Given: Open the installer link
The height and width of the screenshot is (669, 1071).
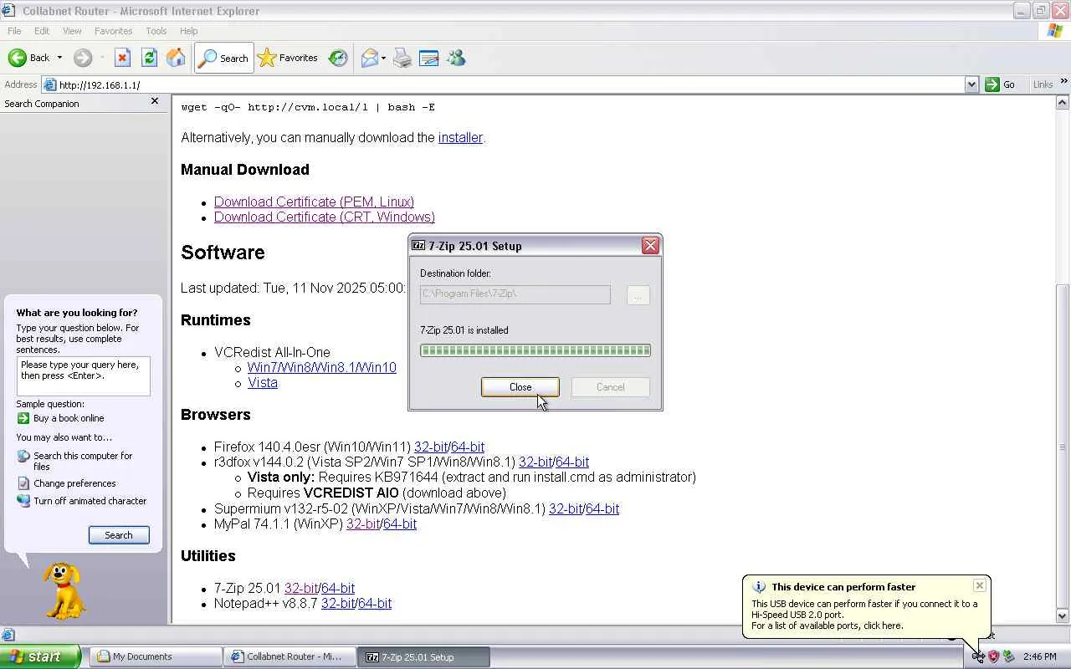Looking at the screenshot, I should coord(460,137).
